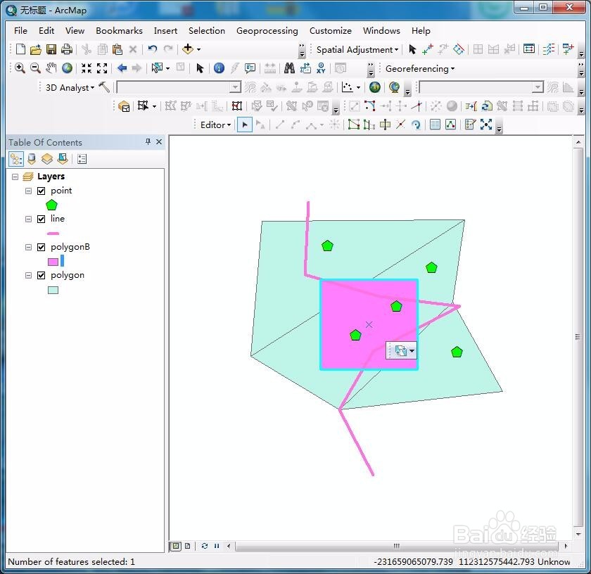Open the 3D Analyst dropdown menu
Screen dimensions: 591x574
(70, 88)
